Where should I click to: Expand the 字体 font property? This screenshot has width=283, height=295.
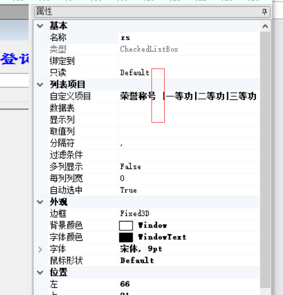[x=40, y=249]
